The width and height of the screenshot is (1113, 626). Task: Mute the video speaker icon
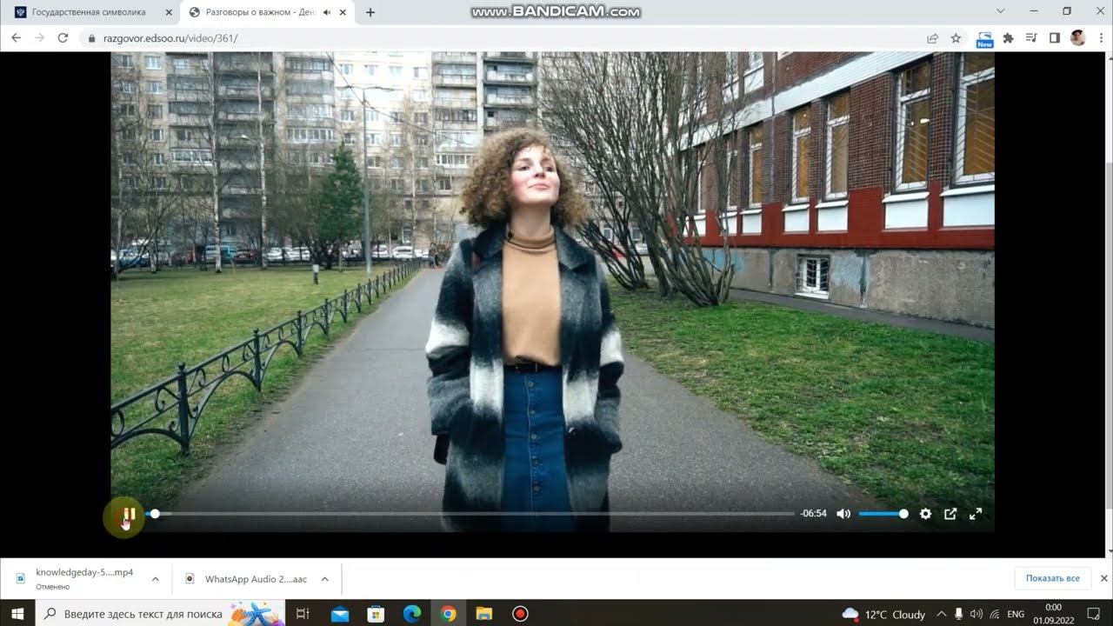[x=843, y=514]
